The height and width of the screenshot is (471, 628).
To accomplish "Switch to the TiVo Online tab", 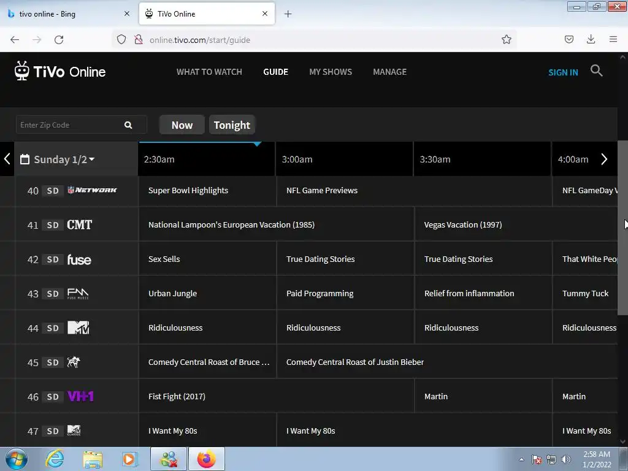I will pos(207,13).
